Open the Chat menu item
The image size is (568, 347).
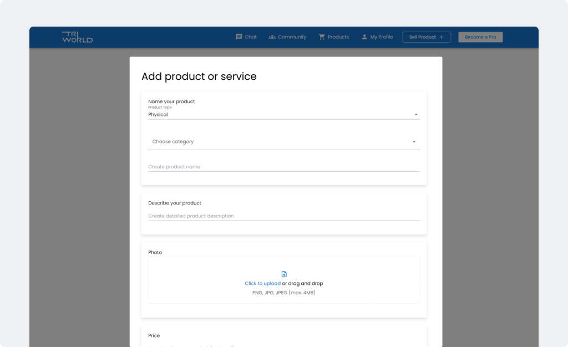click(x=246, y=37)
